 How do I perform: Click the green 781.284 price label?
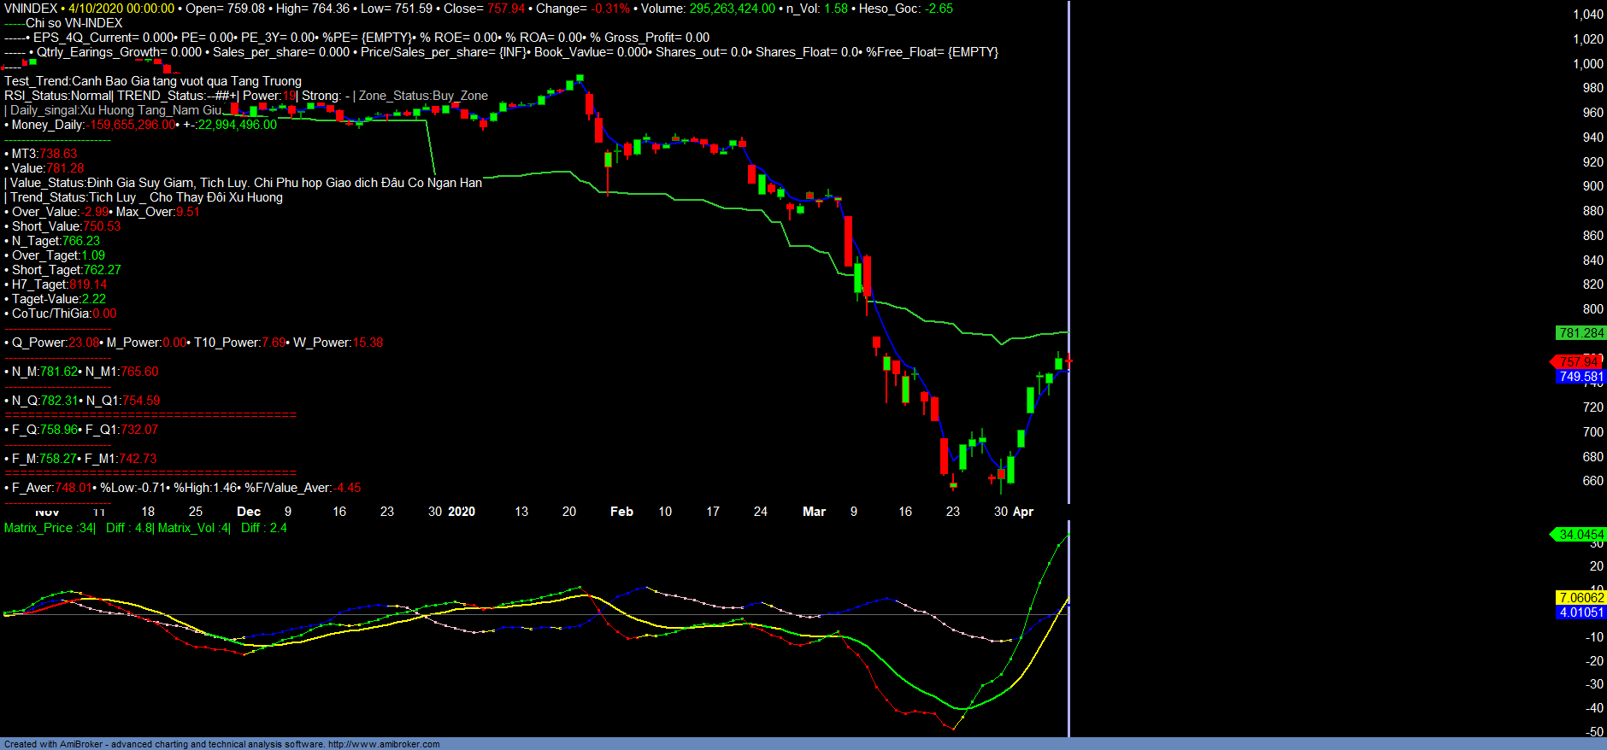point(1581,333)
